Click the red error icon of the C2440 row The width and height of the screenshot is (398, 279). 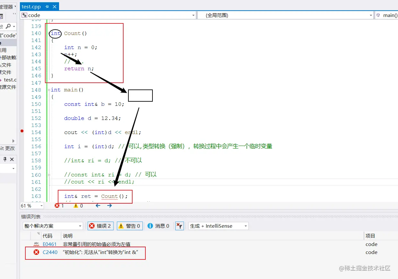click(36, 252)
